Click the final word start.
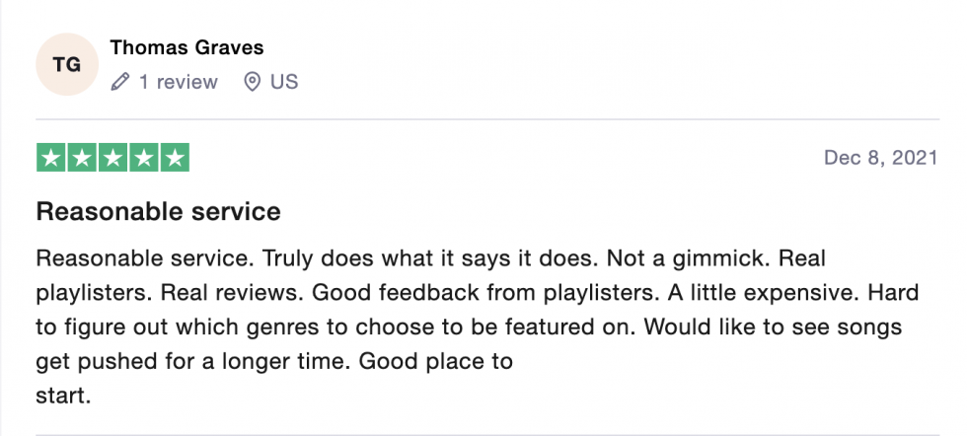This screenshot has height=436, width=967. 63,396
